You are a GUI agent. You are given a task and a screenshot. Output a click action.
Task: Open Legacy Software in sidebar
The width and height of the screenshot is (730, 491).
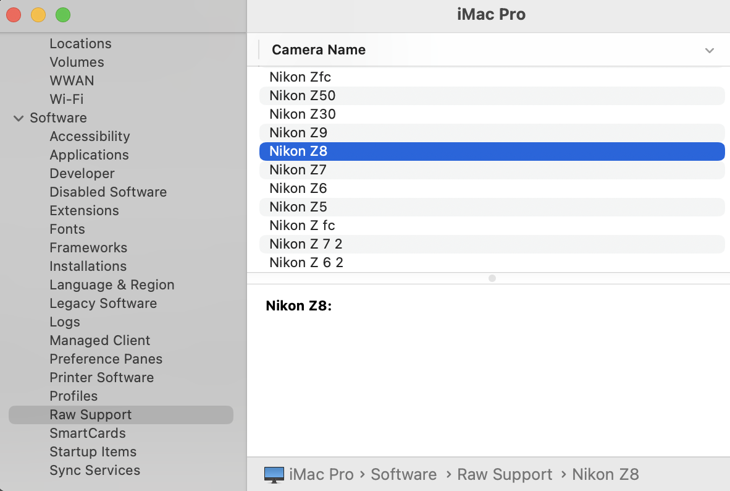103,303
